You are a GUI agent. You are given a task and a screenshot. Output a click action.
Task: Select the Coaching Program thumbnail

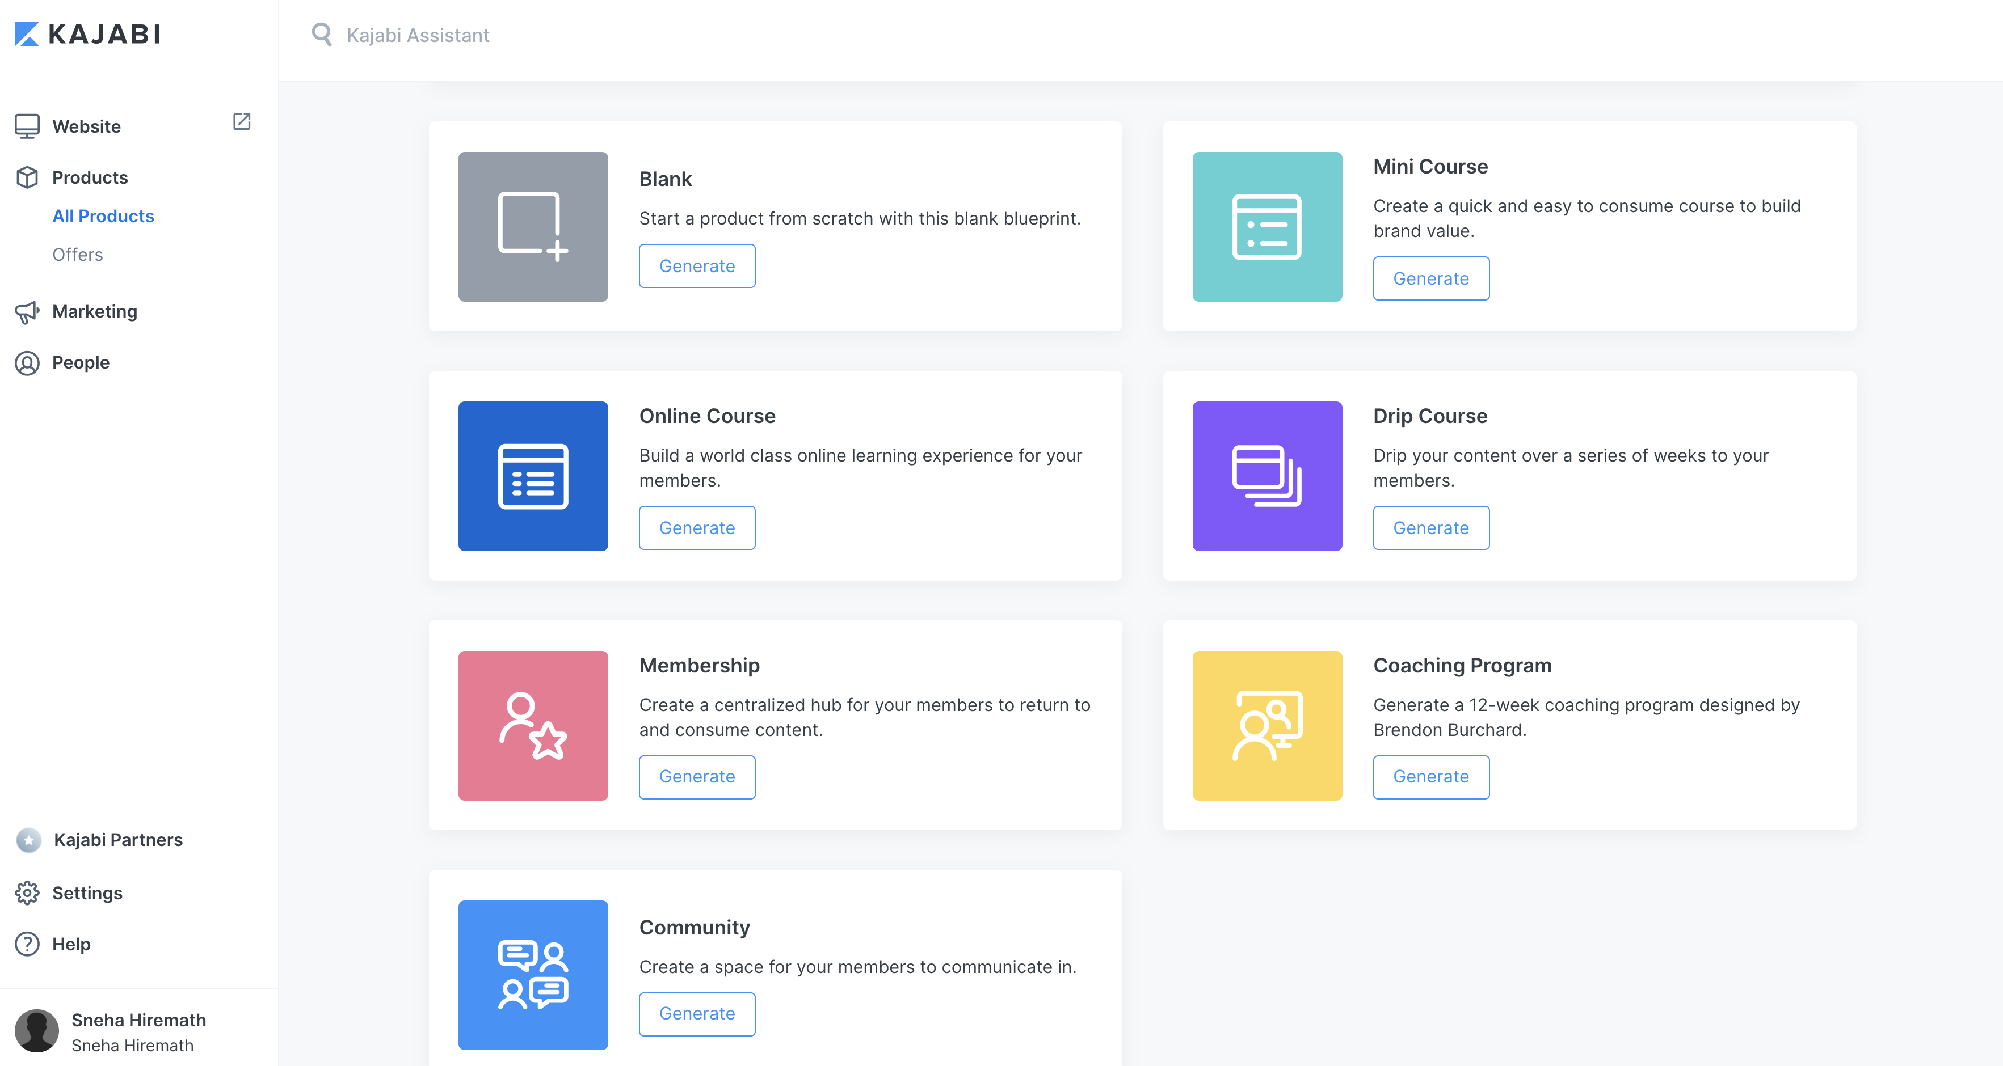1266,725
